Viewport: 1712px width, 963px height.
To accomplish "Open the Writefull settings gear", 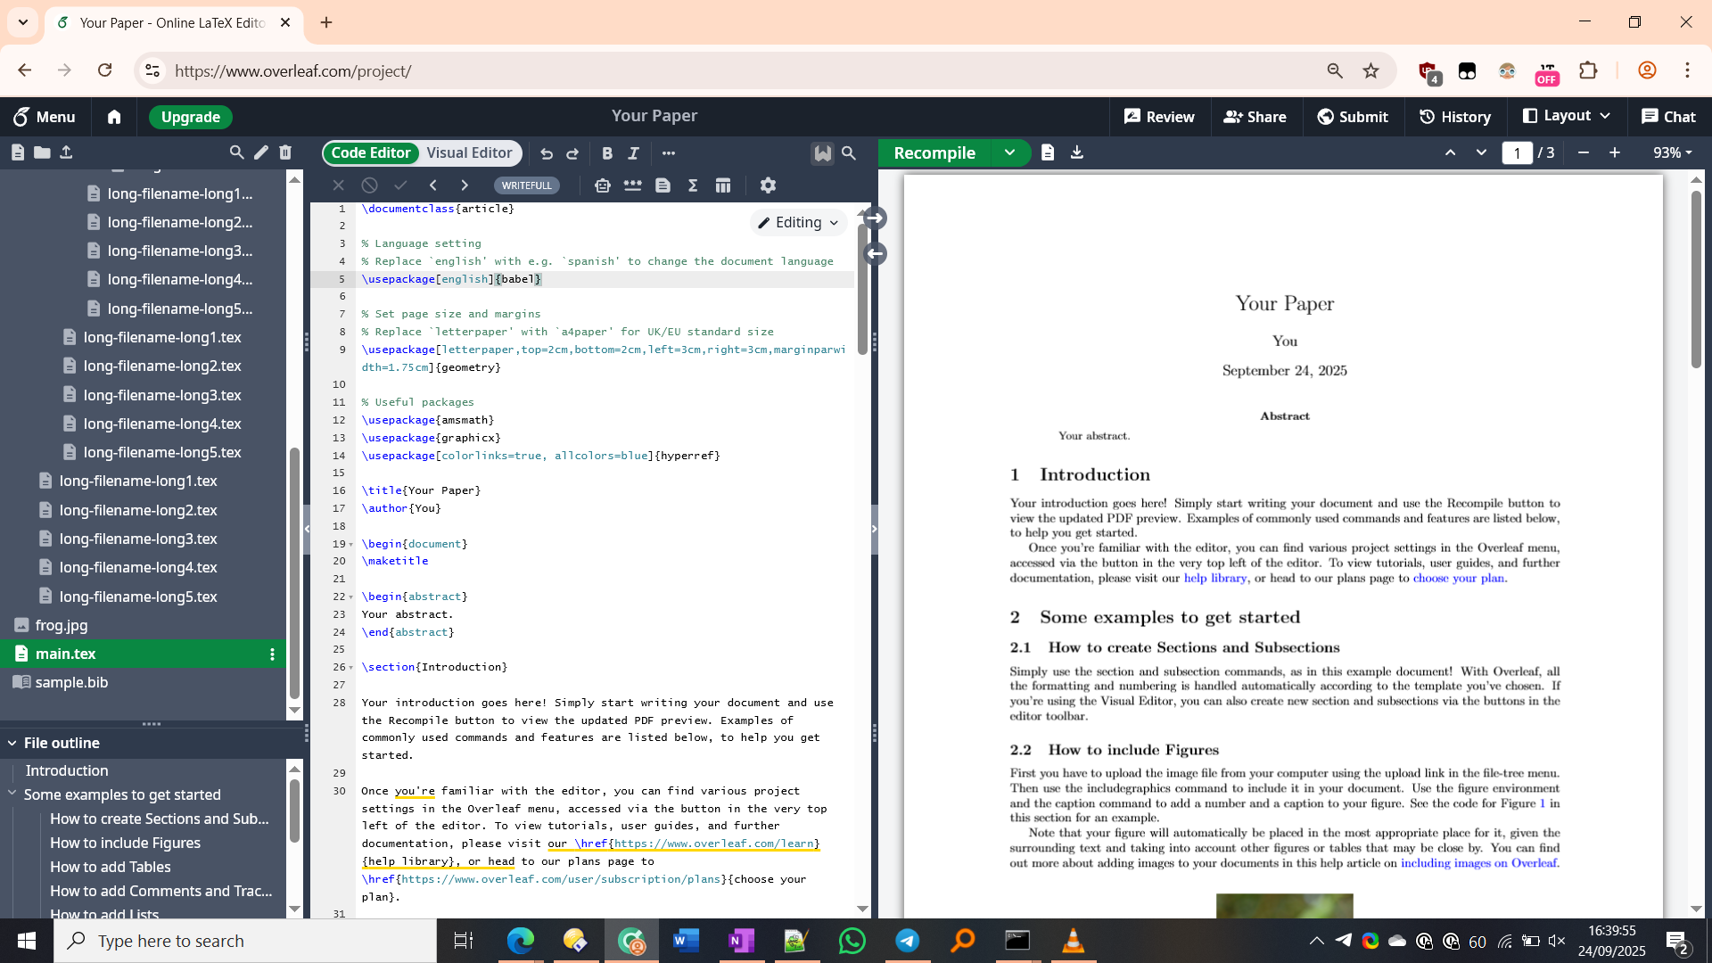I will 768,185.
